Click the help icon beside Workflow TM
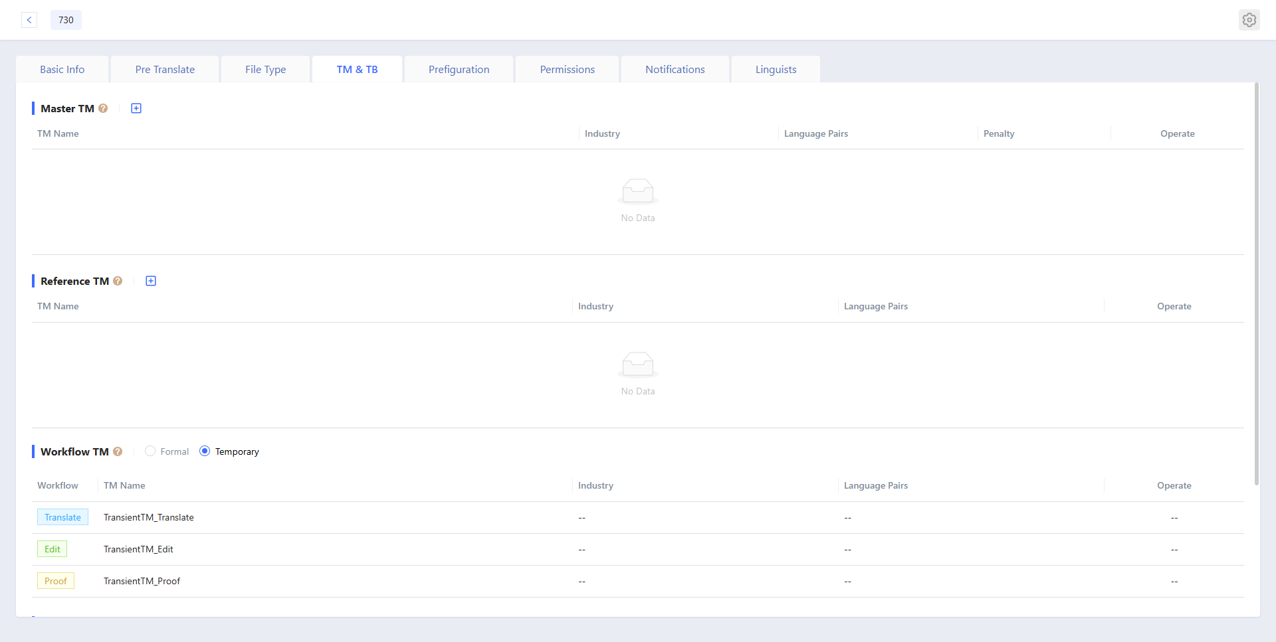 (118, 451)
